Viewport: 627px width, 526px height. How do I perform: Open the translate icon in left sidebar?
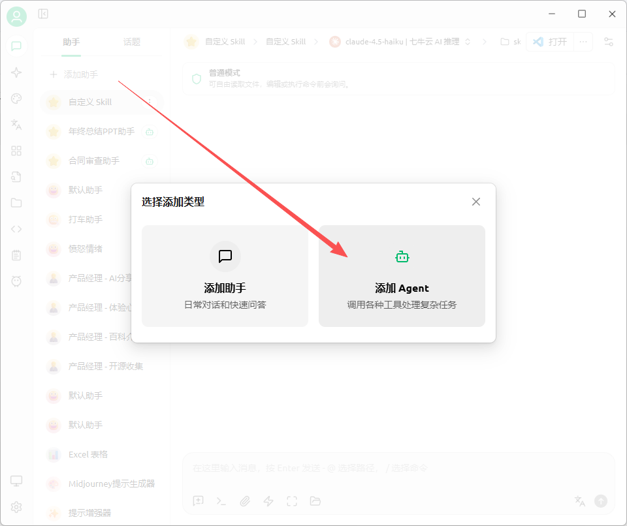[16, 125]
